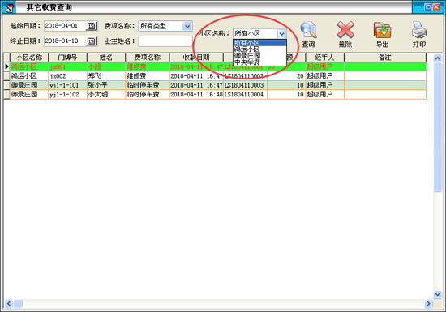Click the 备注 column header
The width and height of the screenshot is (446, 312).
coord(385,58)
